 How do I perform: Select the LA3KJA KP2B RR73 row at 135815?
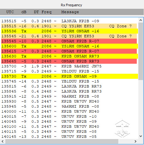pos(69,86)
